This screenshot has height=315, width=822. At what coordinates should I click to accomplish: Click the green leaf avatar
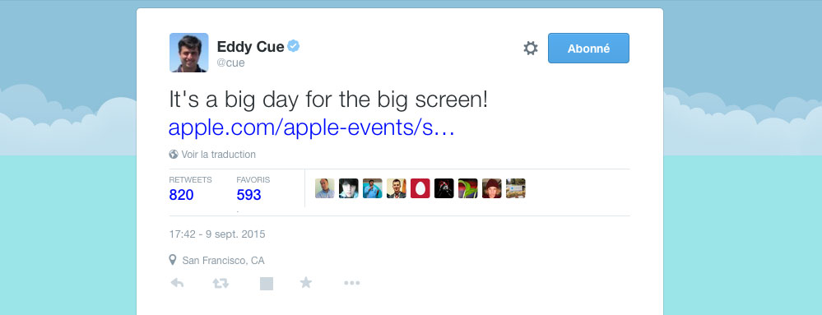point(467,188)
